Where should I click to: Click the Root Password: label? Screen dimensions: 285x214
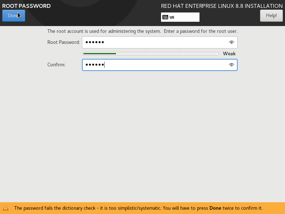(64, 42)
